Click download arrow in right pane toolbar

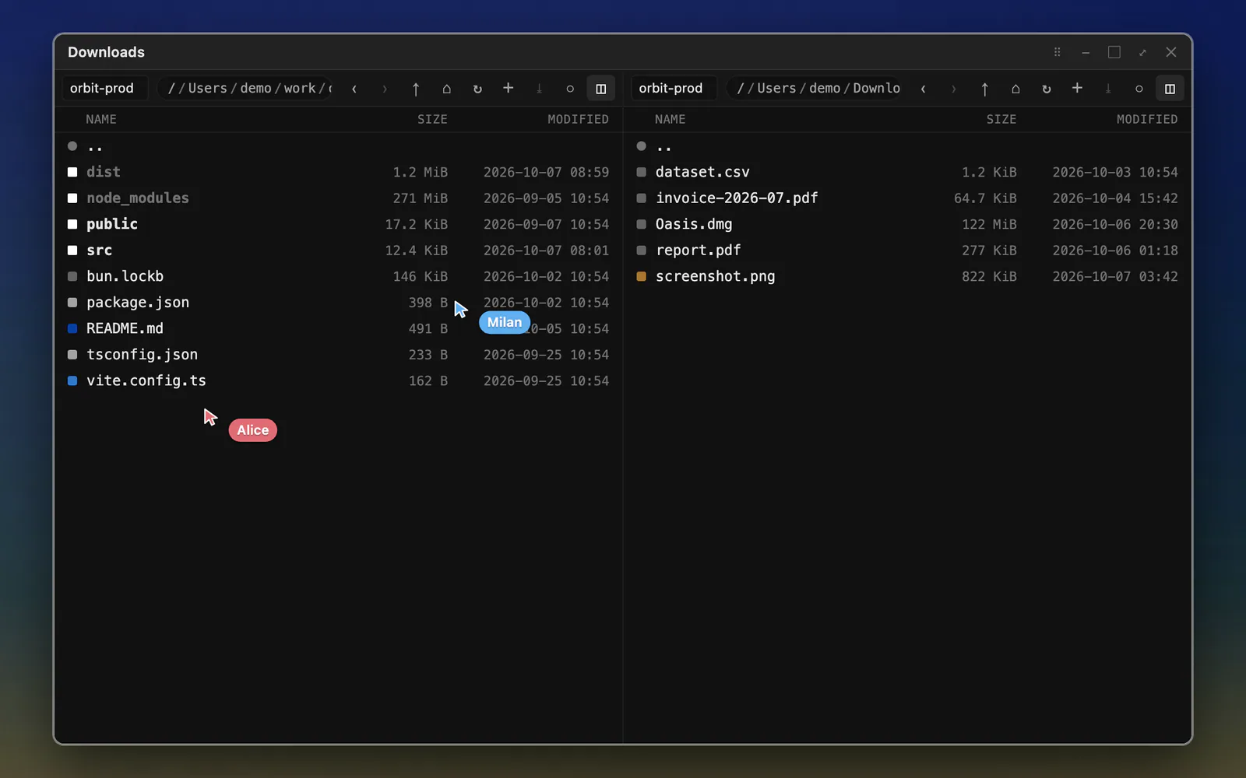(1108, 89)
